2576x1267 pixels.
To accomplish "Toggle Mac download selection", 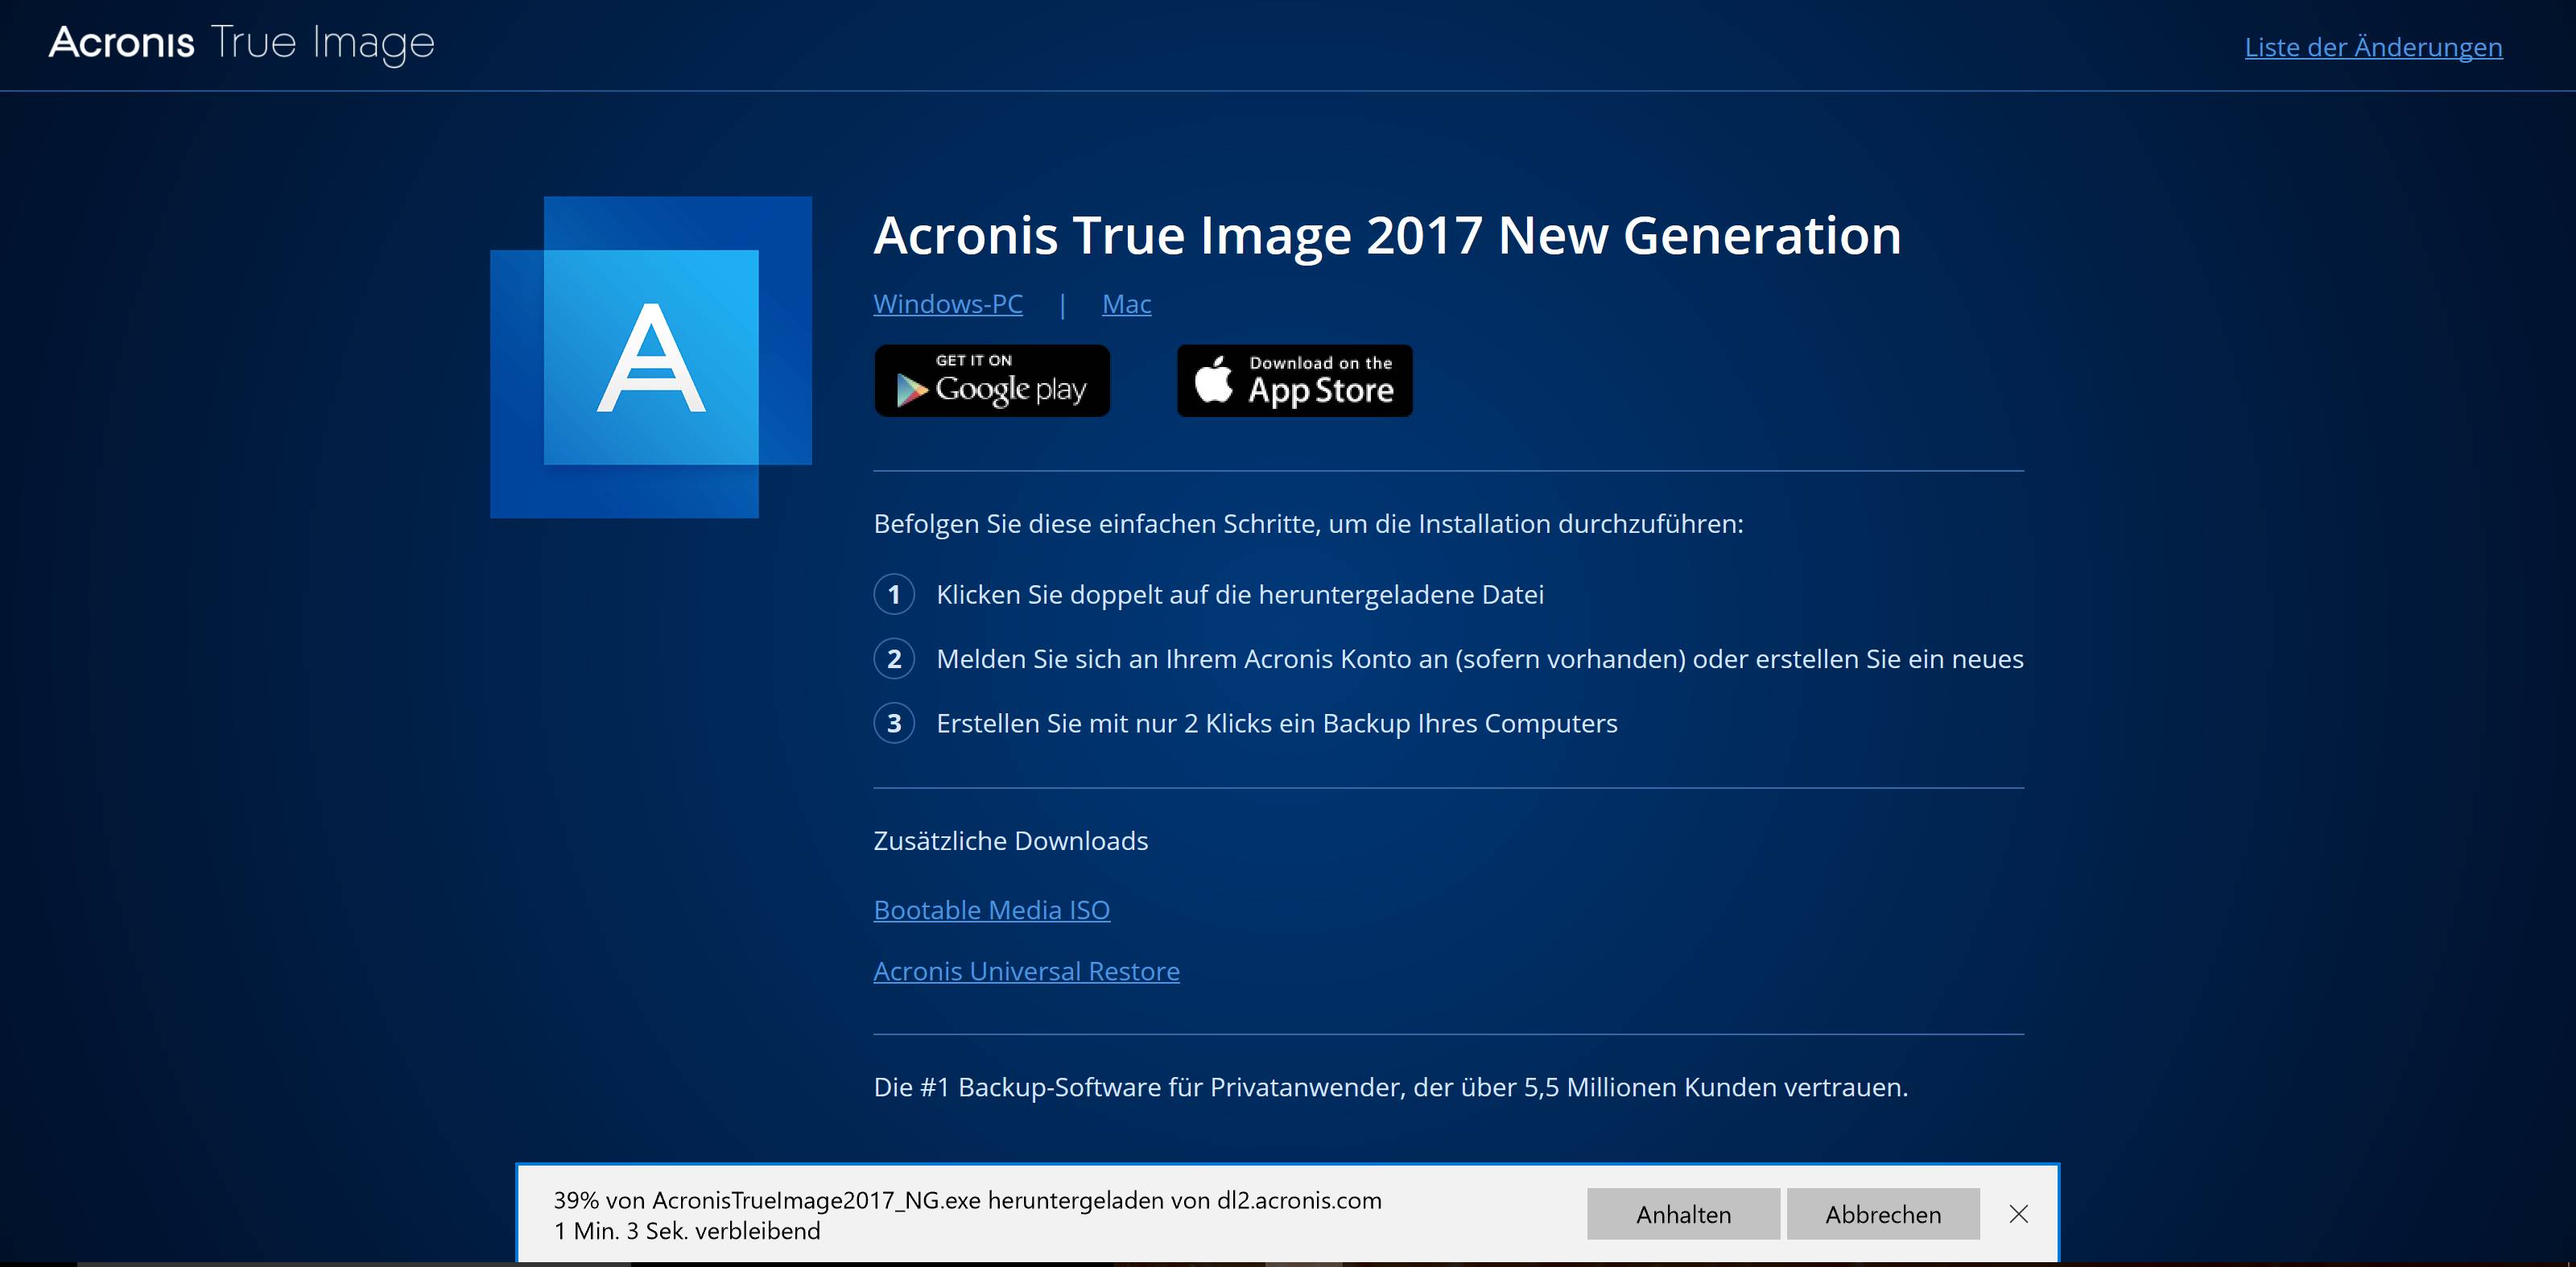I will click(x=1127, y=303).
